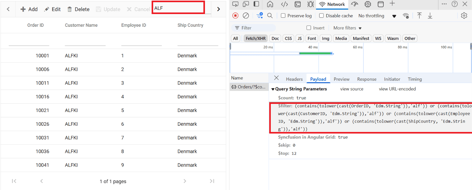472x190 pixels.
Task: Go to the grid's next page
Action: [185, 181]
